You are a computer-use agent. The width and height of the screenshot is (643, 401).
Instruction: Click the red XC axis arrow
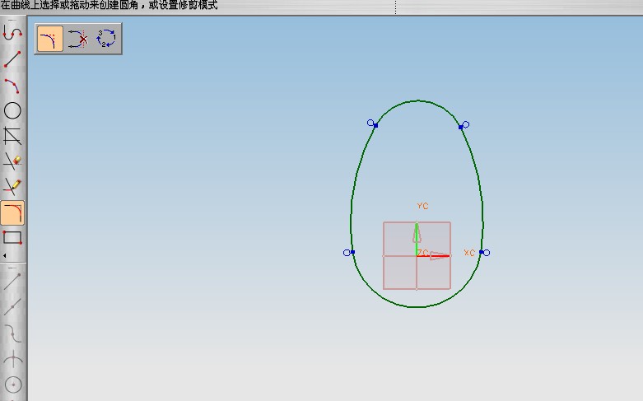[x=434, y=256]
